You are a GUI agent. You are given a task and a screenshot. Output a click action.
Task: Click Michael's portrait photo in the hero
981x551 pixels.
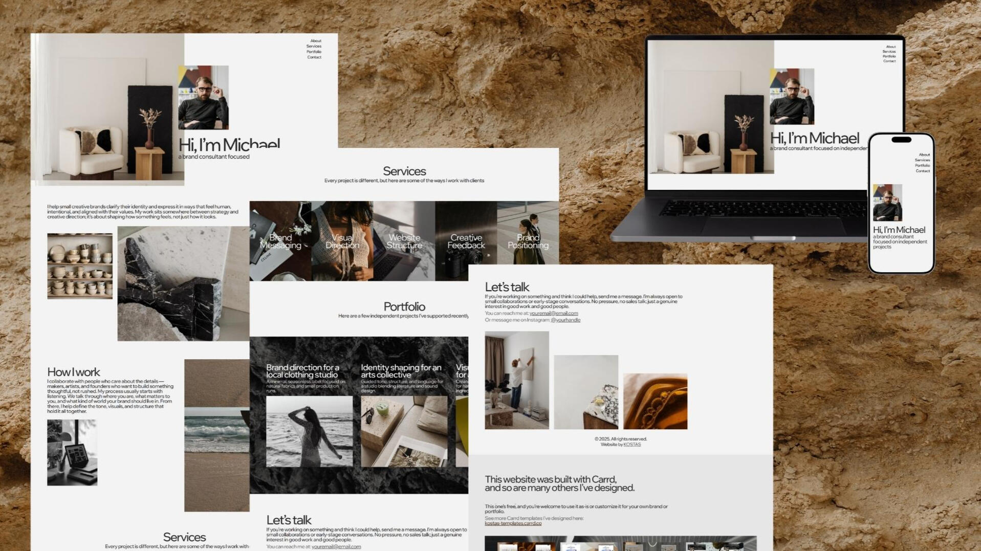coord(203,98)
